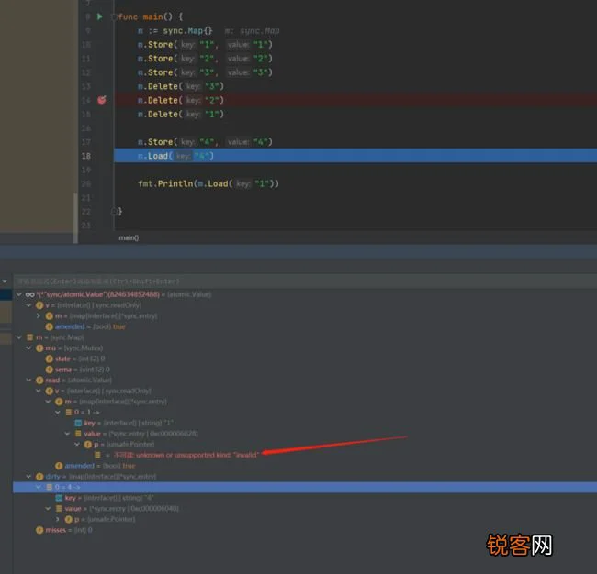The image size is (597, 574).
Task: Click the func main() declaration text
Action: click(x=151, y=17)
